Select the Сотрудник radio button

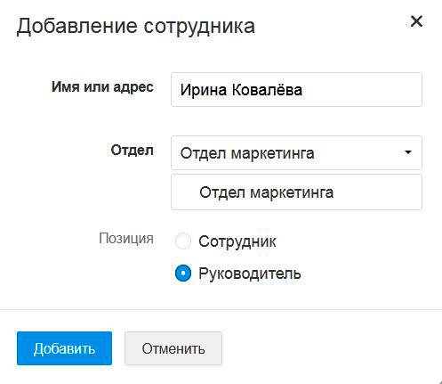click(183, 241)
